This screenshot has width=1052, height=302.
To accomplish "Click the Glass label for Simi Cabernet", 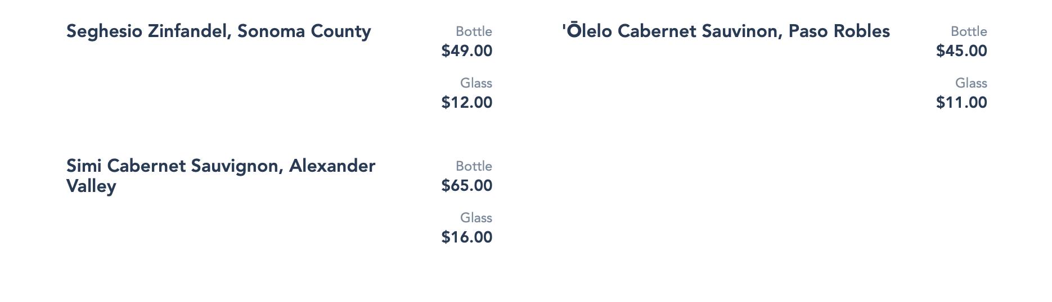I will tap(476, 218).
